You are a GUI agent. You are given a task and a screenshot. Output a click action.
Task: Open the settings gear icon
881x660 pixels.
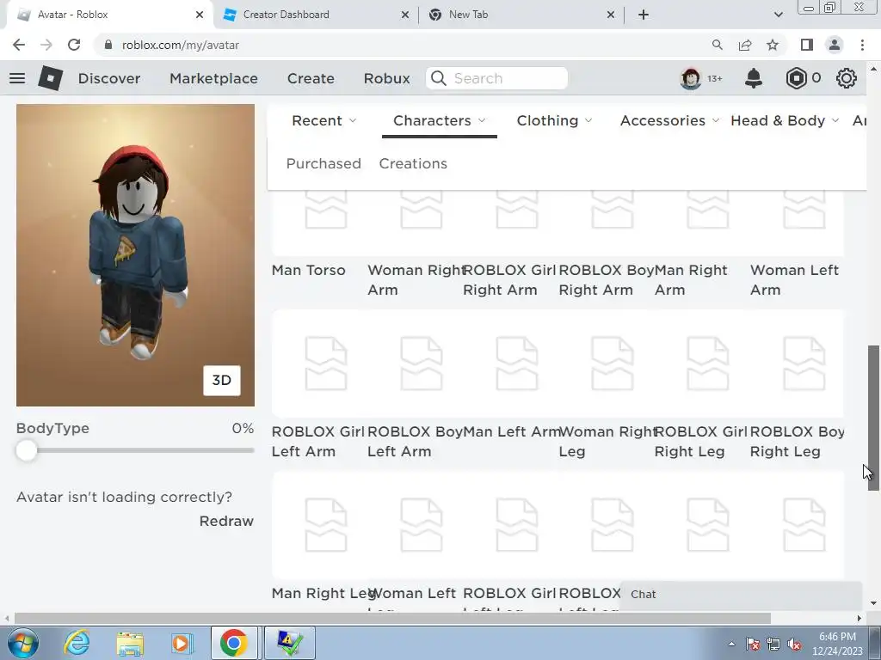[x=847, y=78]
